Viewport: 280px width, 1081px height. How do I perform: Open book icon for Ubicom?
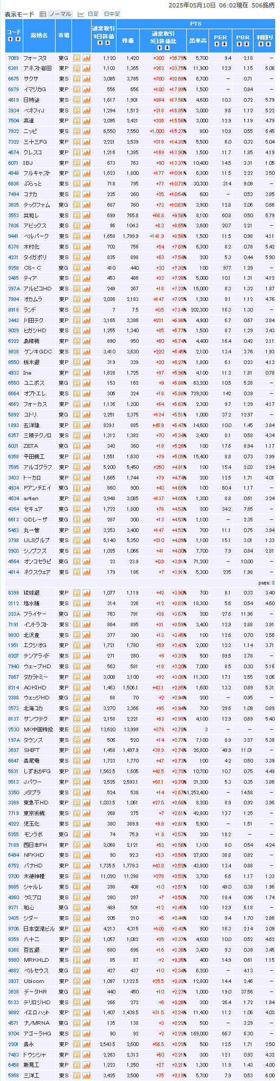pos(77,981)
